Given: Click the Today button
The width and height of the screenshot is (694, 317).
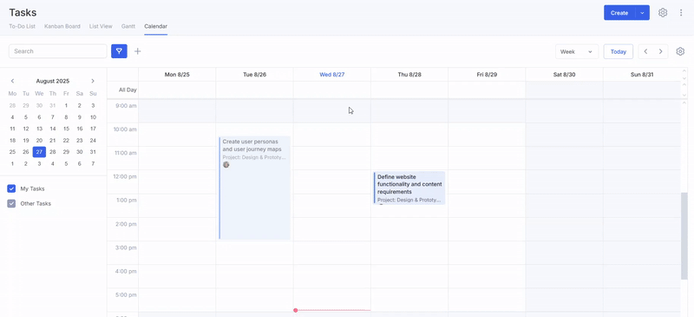Looking at the screenshot, I should [x=619, y=51].
